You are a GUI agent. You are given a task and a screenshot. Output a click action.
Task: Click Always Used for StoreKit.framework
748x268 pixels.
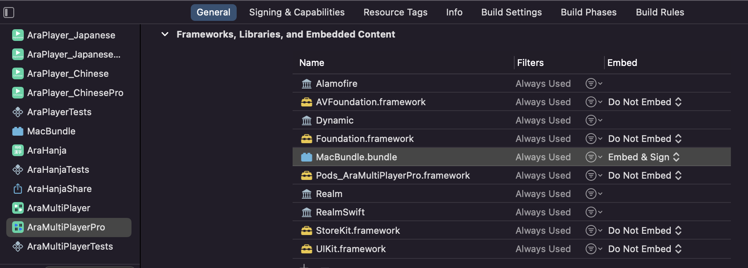543,230
